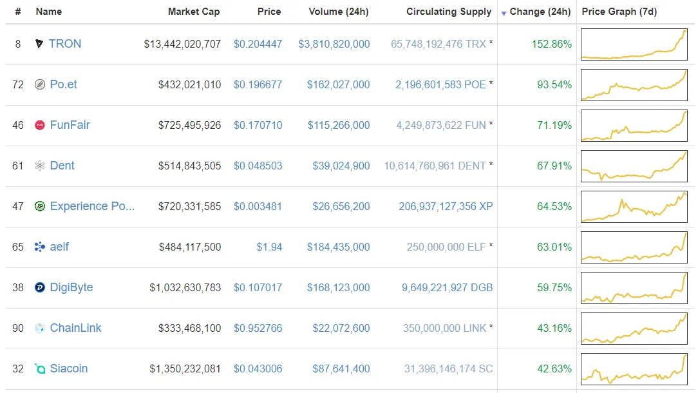
Task: Click the Price Graph (7d) column header
Action: click(x=619, y=12)
